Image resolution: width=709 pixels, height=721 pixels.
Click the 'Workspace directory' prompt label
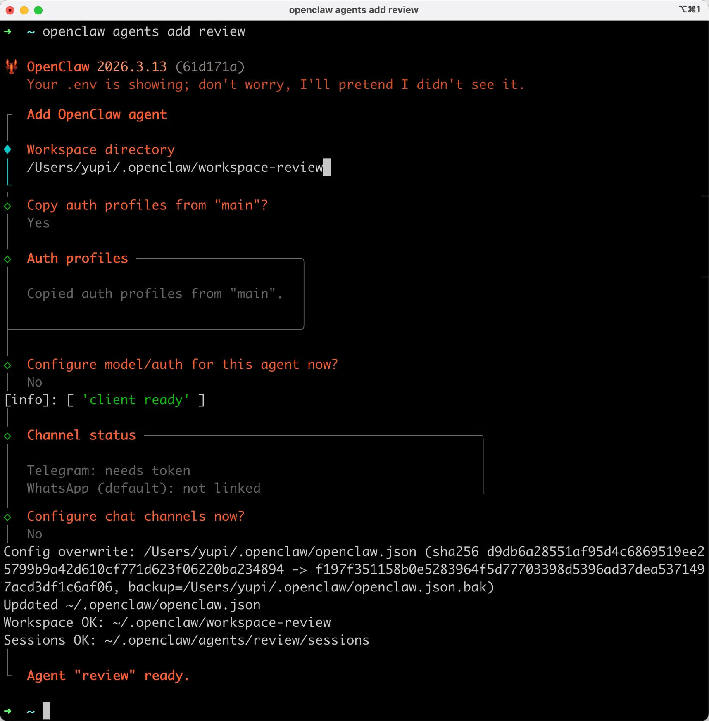point(101,149)
